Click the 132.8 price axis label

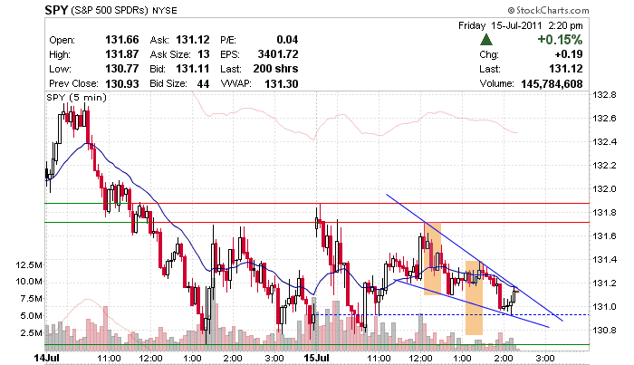(604, 95)
